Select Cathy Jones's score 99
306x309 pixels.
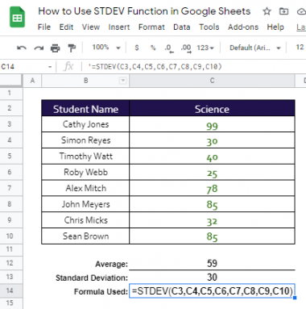212,124
